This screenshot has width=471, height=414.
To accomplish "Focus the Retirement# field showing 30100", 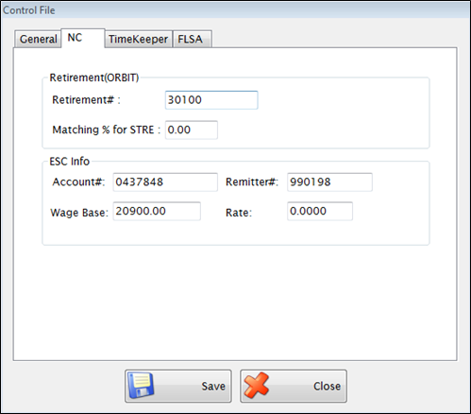I will (211, 100).
